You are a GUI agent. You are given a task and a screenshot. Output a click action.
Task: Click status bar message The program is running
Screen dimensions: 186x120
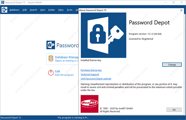click(x=73, y=118)
